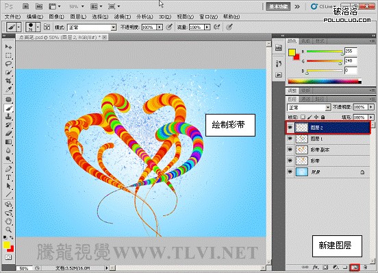Viewport: 378px width, 273px height.
Task: Select the Spot Healing Brush tool
Action: 8,99
